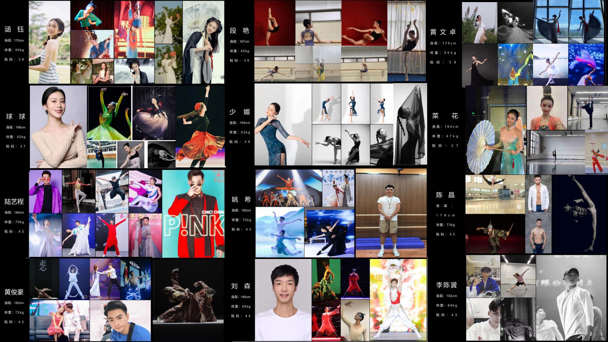The image size is (608, 342).
Task: Open the red-background vertical leg split photo
Action: click(x=274, y=23)
